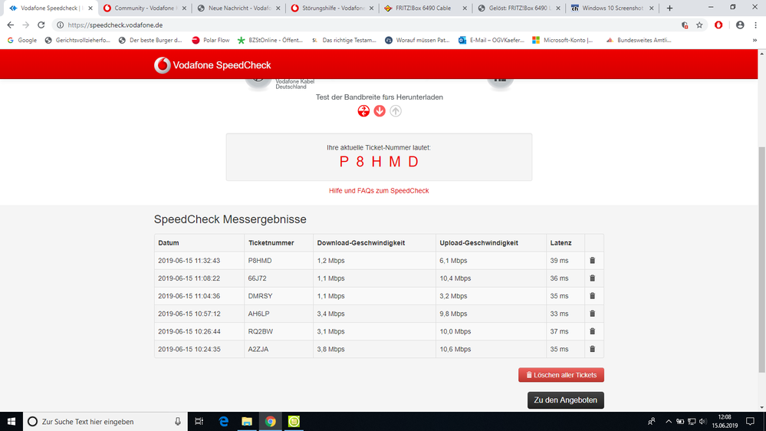The width and height of the screenshot is (766, 431).
Task: Delete the 66J72 ticket row
Action: point(592,278)
